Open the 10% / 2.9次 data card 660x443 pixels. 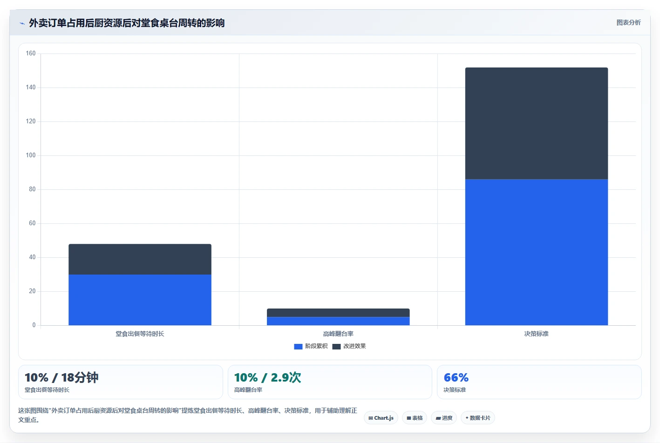(x=330, y=382)
